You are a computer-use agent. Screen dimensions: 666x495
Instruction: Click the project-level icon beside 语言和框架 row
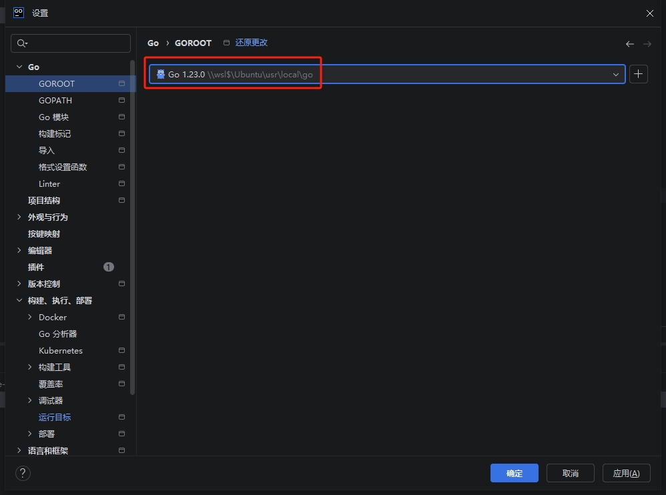pyautogui.click(x=121, y=450)
